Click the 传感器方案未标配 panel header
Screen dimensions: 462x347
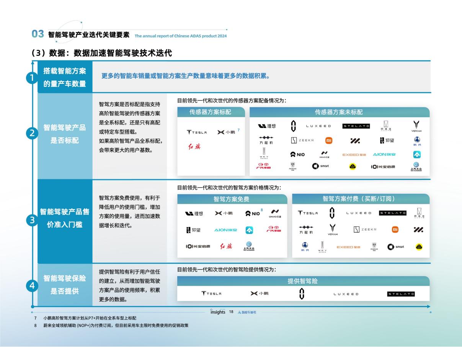[x=339, y=112]
